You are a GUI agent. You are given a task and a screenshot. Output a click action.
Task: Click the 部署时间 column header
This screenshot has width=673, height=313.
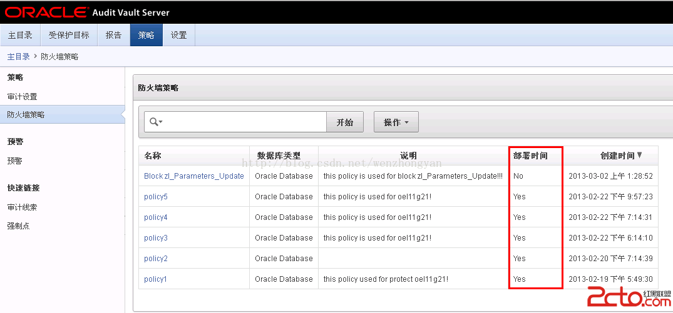click(x=530, y=156)
